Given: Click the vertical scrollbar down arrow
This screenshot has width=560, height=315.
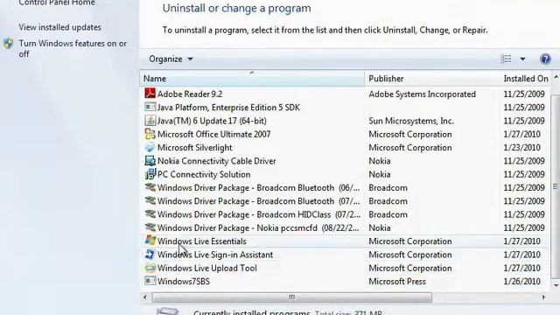Looking at the screenshot, I should 556,285.
